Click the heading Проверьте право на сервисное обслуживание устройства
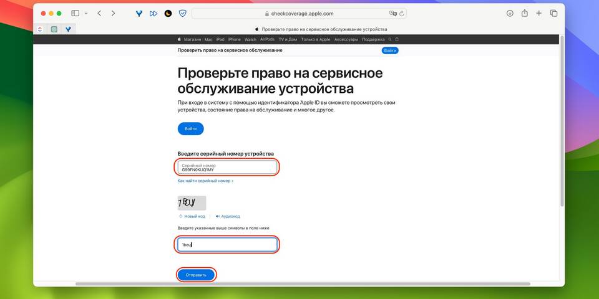Screen dimensions: 599x299 pyautogui.click(x=280, y=81)
